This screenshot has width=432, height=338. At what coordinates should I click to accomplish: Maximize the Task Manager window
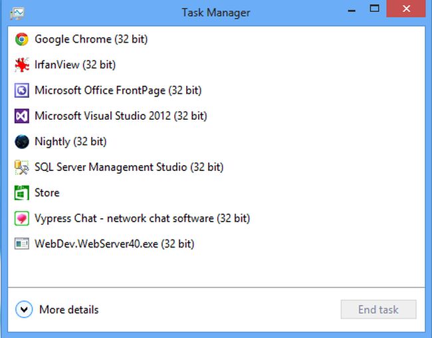(x=374, y=9)
